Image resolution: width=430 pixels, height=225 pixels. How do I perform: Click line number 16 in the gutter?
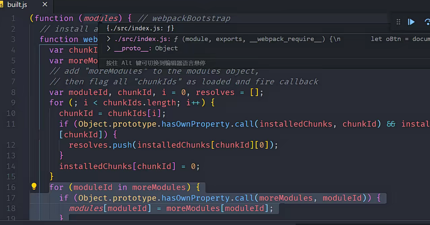click(x=11, y=187)
